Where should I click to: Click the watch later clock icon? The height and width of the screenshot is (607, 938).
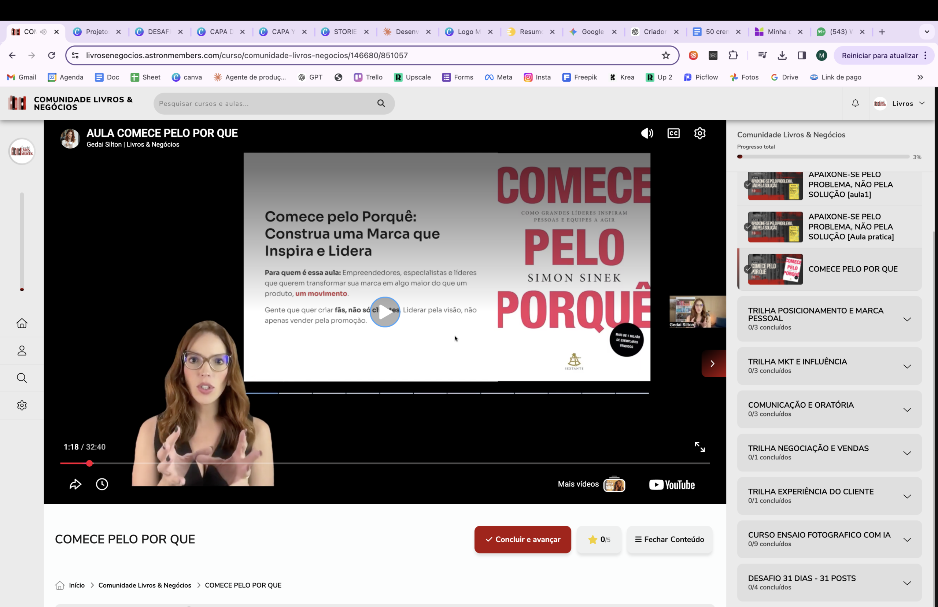[x=102, y=484]
